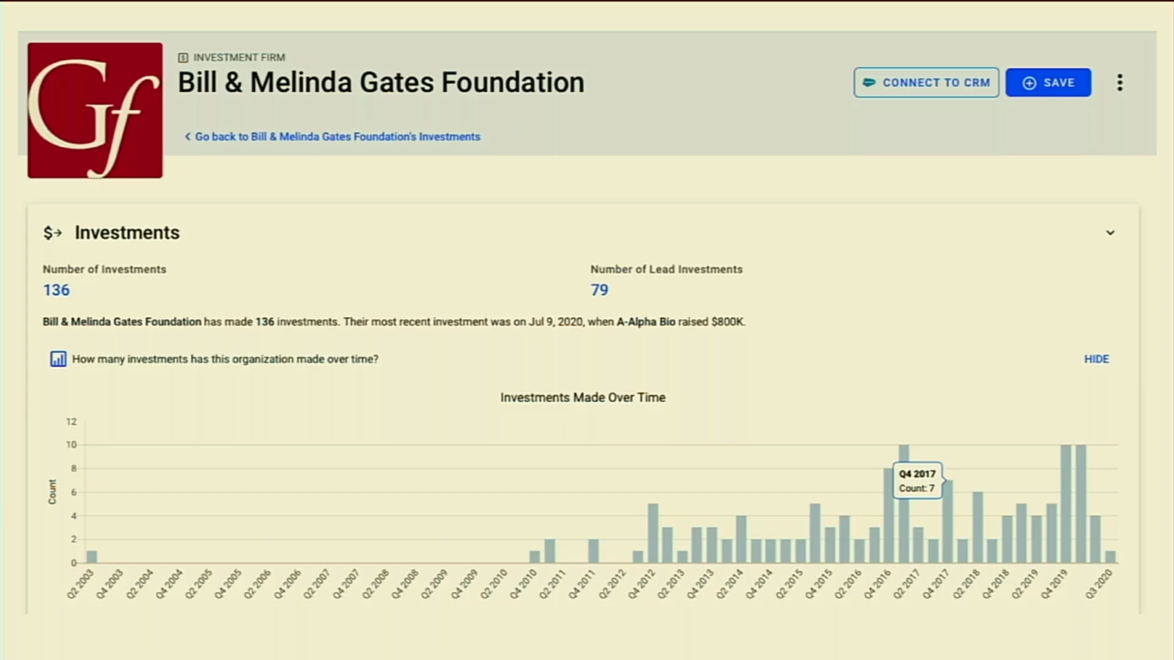Image resolution: width=1174 pixels, height=660 pixels.
Task: Go back to Bill & Melinda Gates Foundation's Investments
Action: pos(337,137)
